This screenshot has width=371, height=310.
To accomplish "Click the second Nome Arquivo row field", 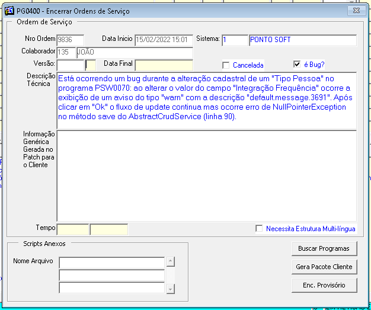I will tap(111, 275).
